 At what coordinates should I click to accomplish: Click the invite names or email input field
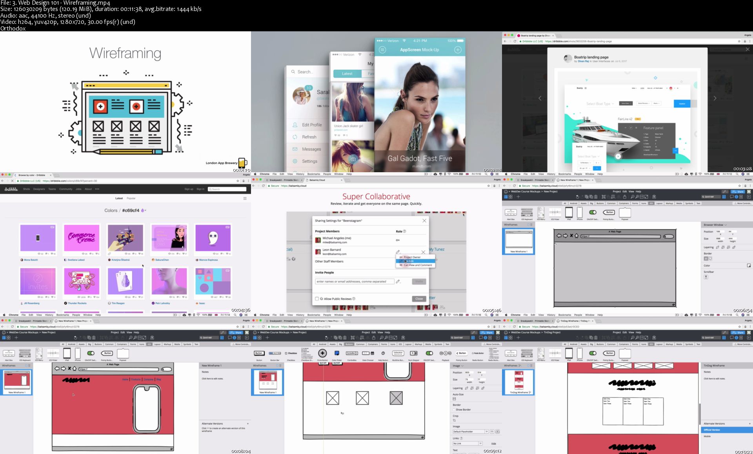355,281
